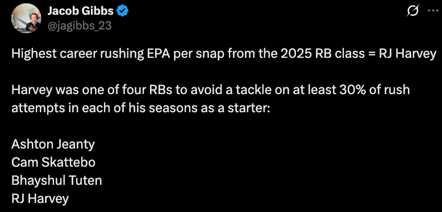Image resolution: width=442 pixels, height=212 pixels.
Task: Select the Cam Skattebo line
Action: click(53, 163)
